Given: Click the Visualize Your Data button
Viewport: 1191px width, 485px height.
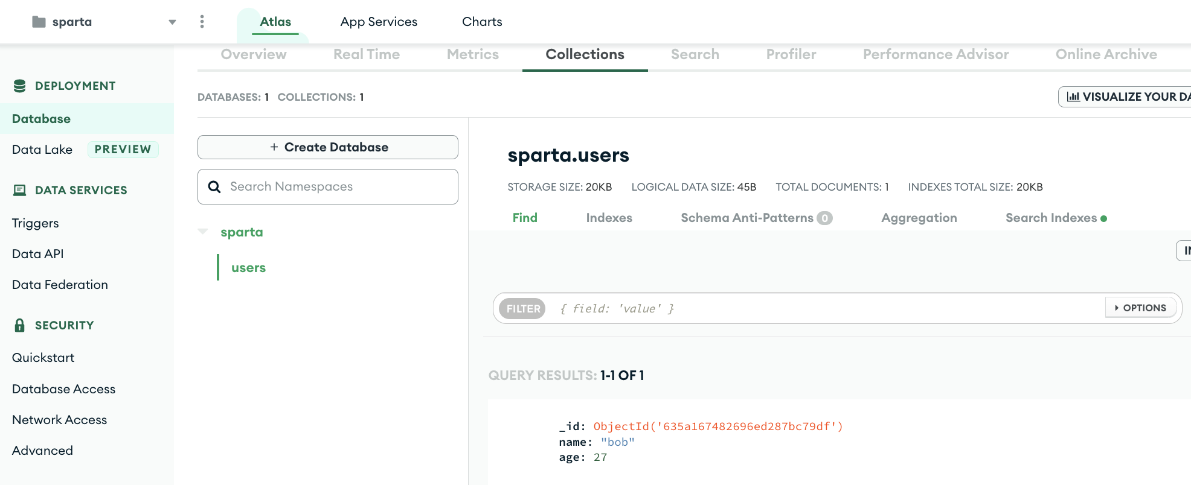Looking at the screenshot, I should [x=1125, y=97].
